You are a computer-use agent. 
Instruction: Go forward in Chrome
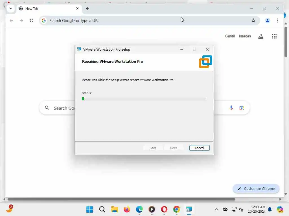click(21, 21)
